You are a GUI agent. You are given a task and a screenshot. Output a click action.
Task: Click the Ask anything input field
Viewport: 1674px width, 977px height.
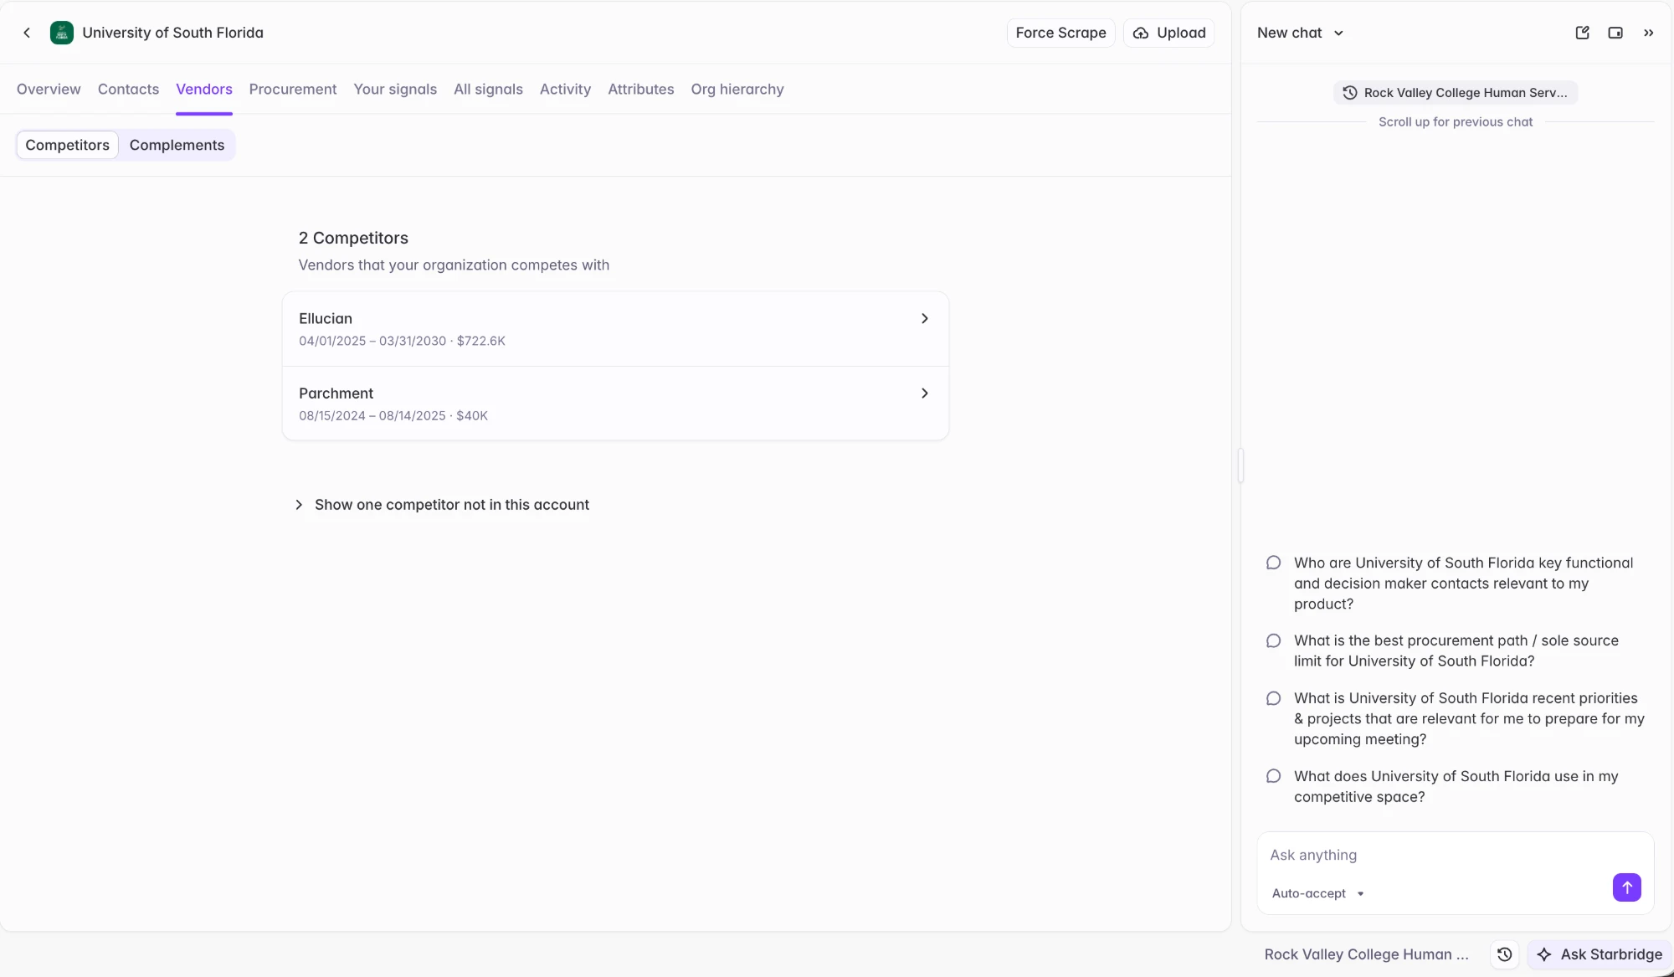[x=1455, y=855]
